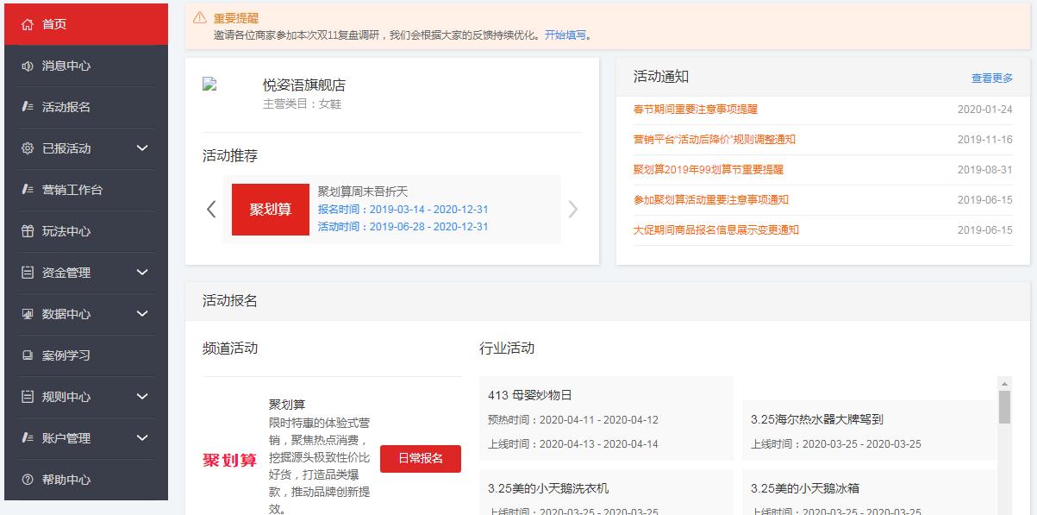Click the red 日常报名 button
The width and height of the screenshot is (1037, 515).
420,459
